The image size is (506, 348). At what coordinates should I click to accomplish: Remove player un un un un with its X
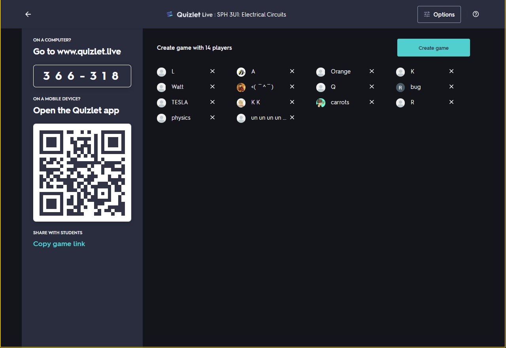[292, 117]
